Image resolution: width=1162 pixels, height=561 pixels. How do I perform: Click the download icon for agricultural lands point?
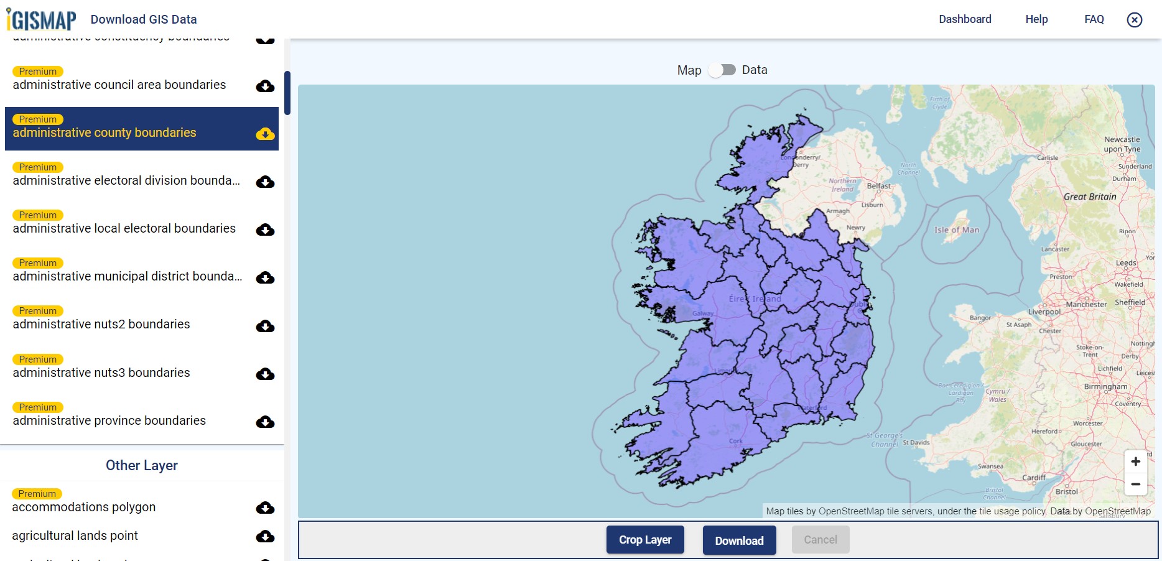click(x=266, y=536)
